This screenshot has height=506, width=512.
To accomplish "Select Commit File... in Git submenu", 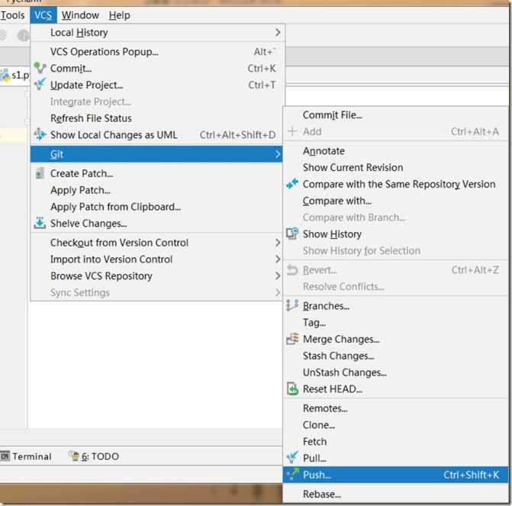I will [x=395, y=114].
